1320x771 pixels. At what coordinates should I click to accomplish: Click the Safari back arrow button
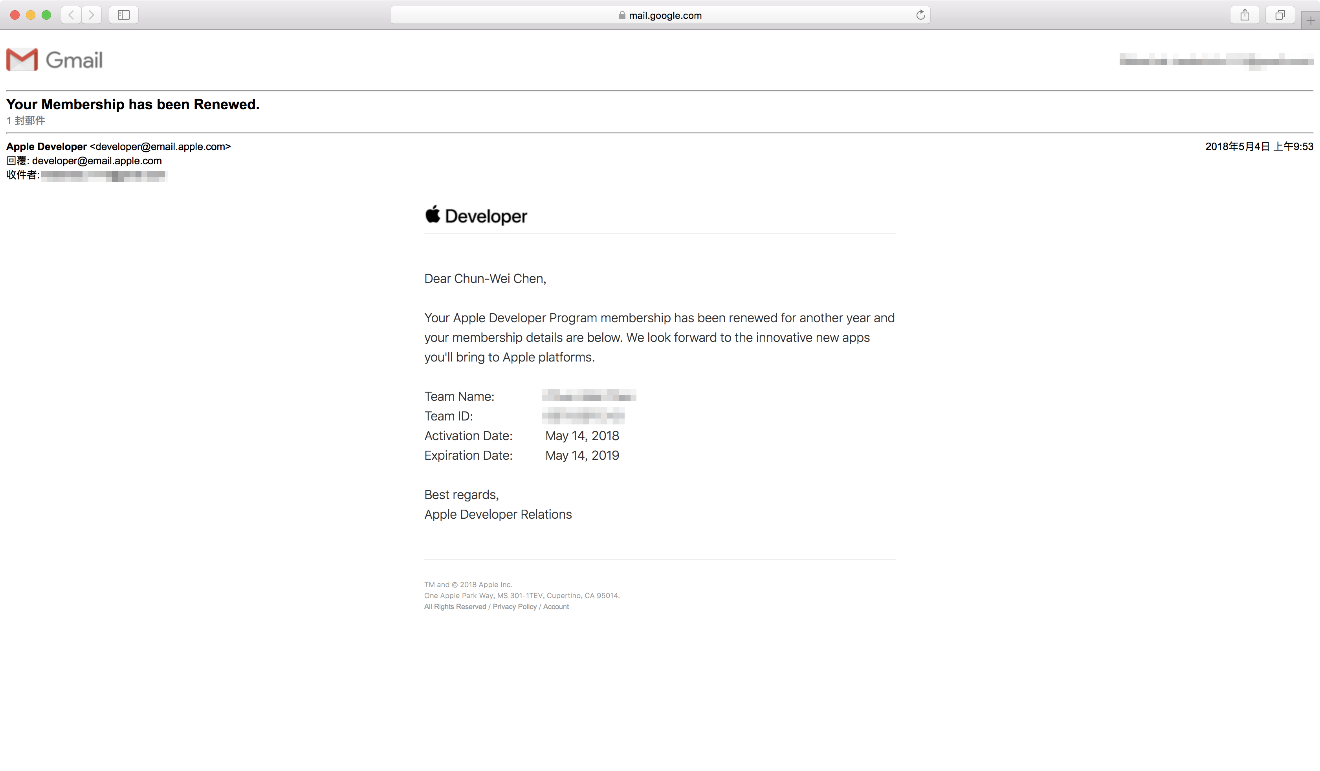click(71, 15)
